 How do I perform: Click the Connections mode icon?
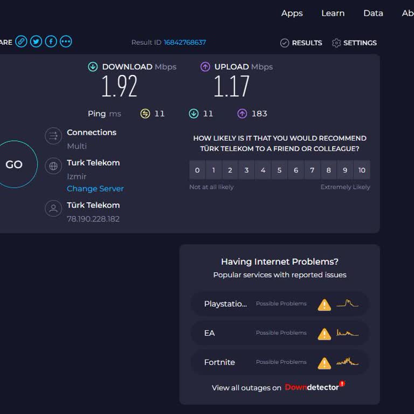tap(53, 136)
